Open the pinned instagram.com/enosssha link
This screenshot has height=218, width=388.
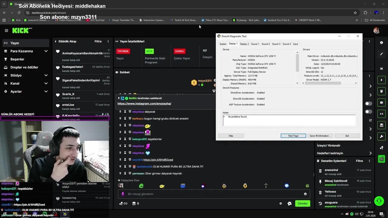[144, 104]
